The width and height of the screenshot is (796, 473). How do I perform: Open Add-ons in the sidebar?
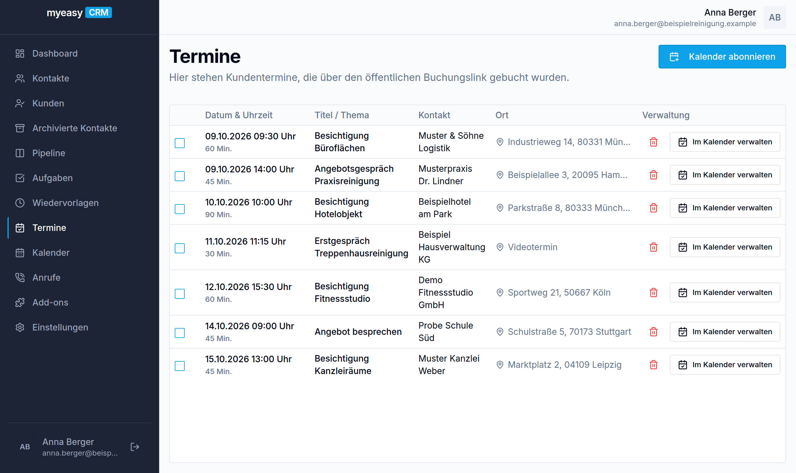(x=79, y=302)
